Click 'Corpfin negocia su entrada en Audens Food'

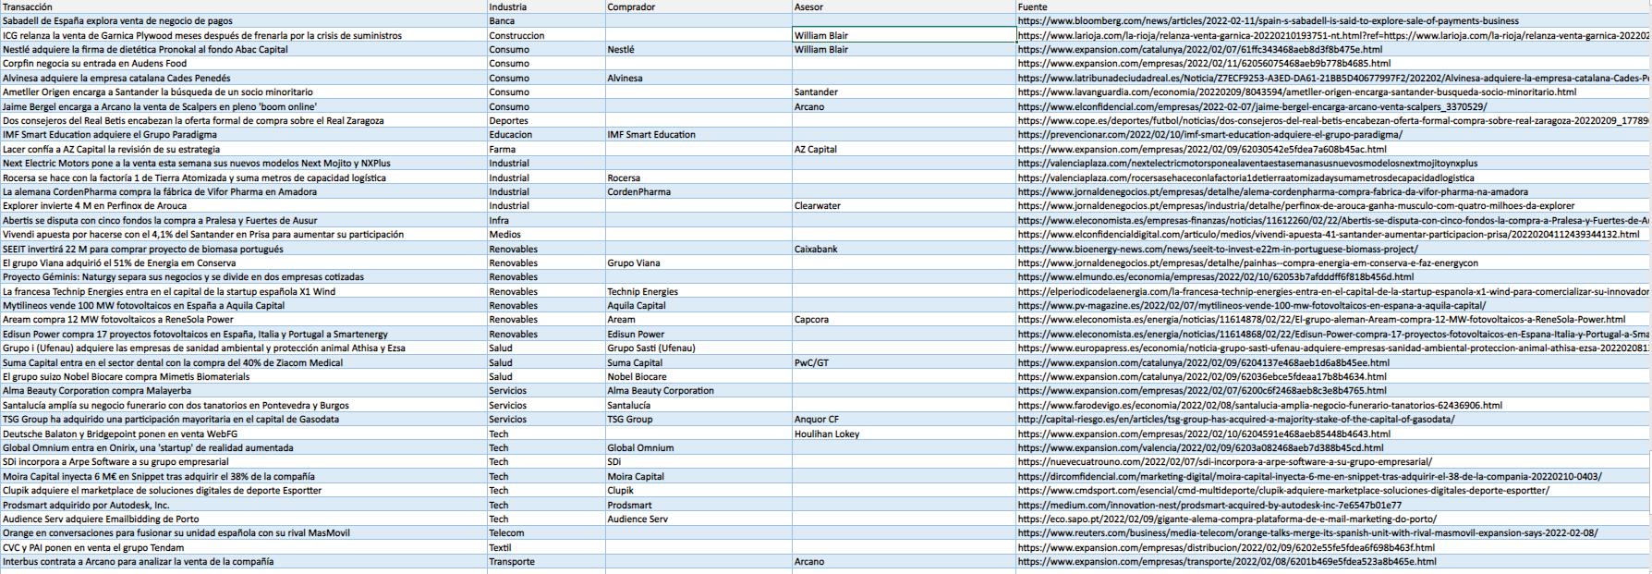(243, 64)
